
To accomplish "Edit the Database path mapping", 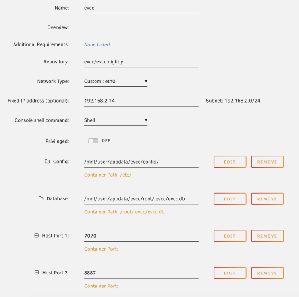I will 230,199.
